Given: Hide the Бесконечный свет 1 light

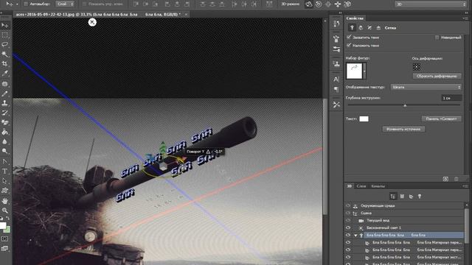Looking at the screenshot, I should tap(348, 227).
